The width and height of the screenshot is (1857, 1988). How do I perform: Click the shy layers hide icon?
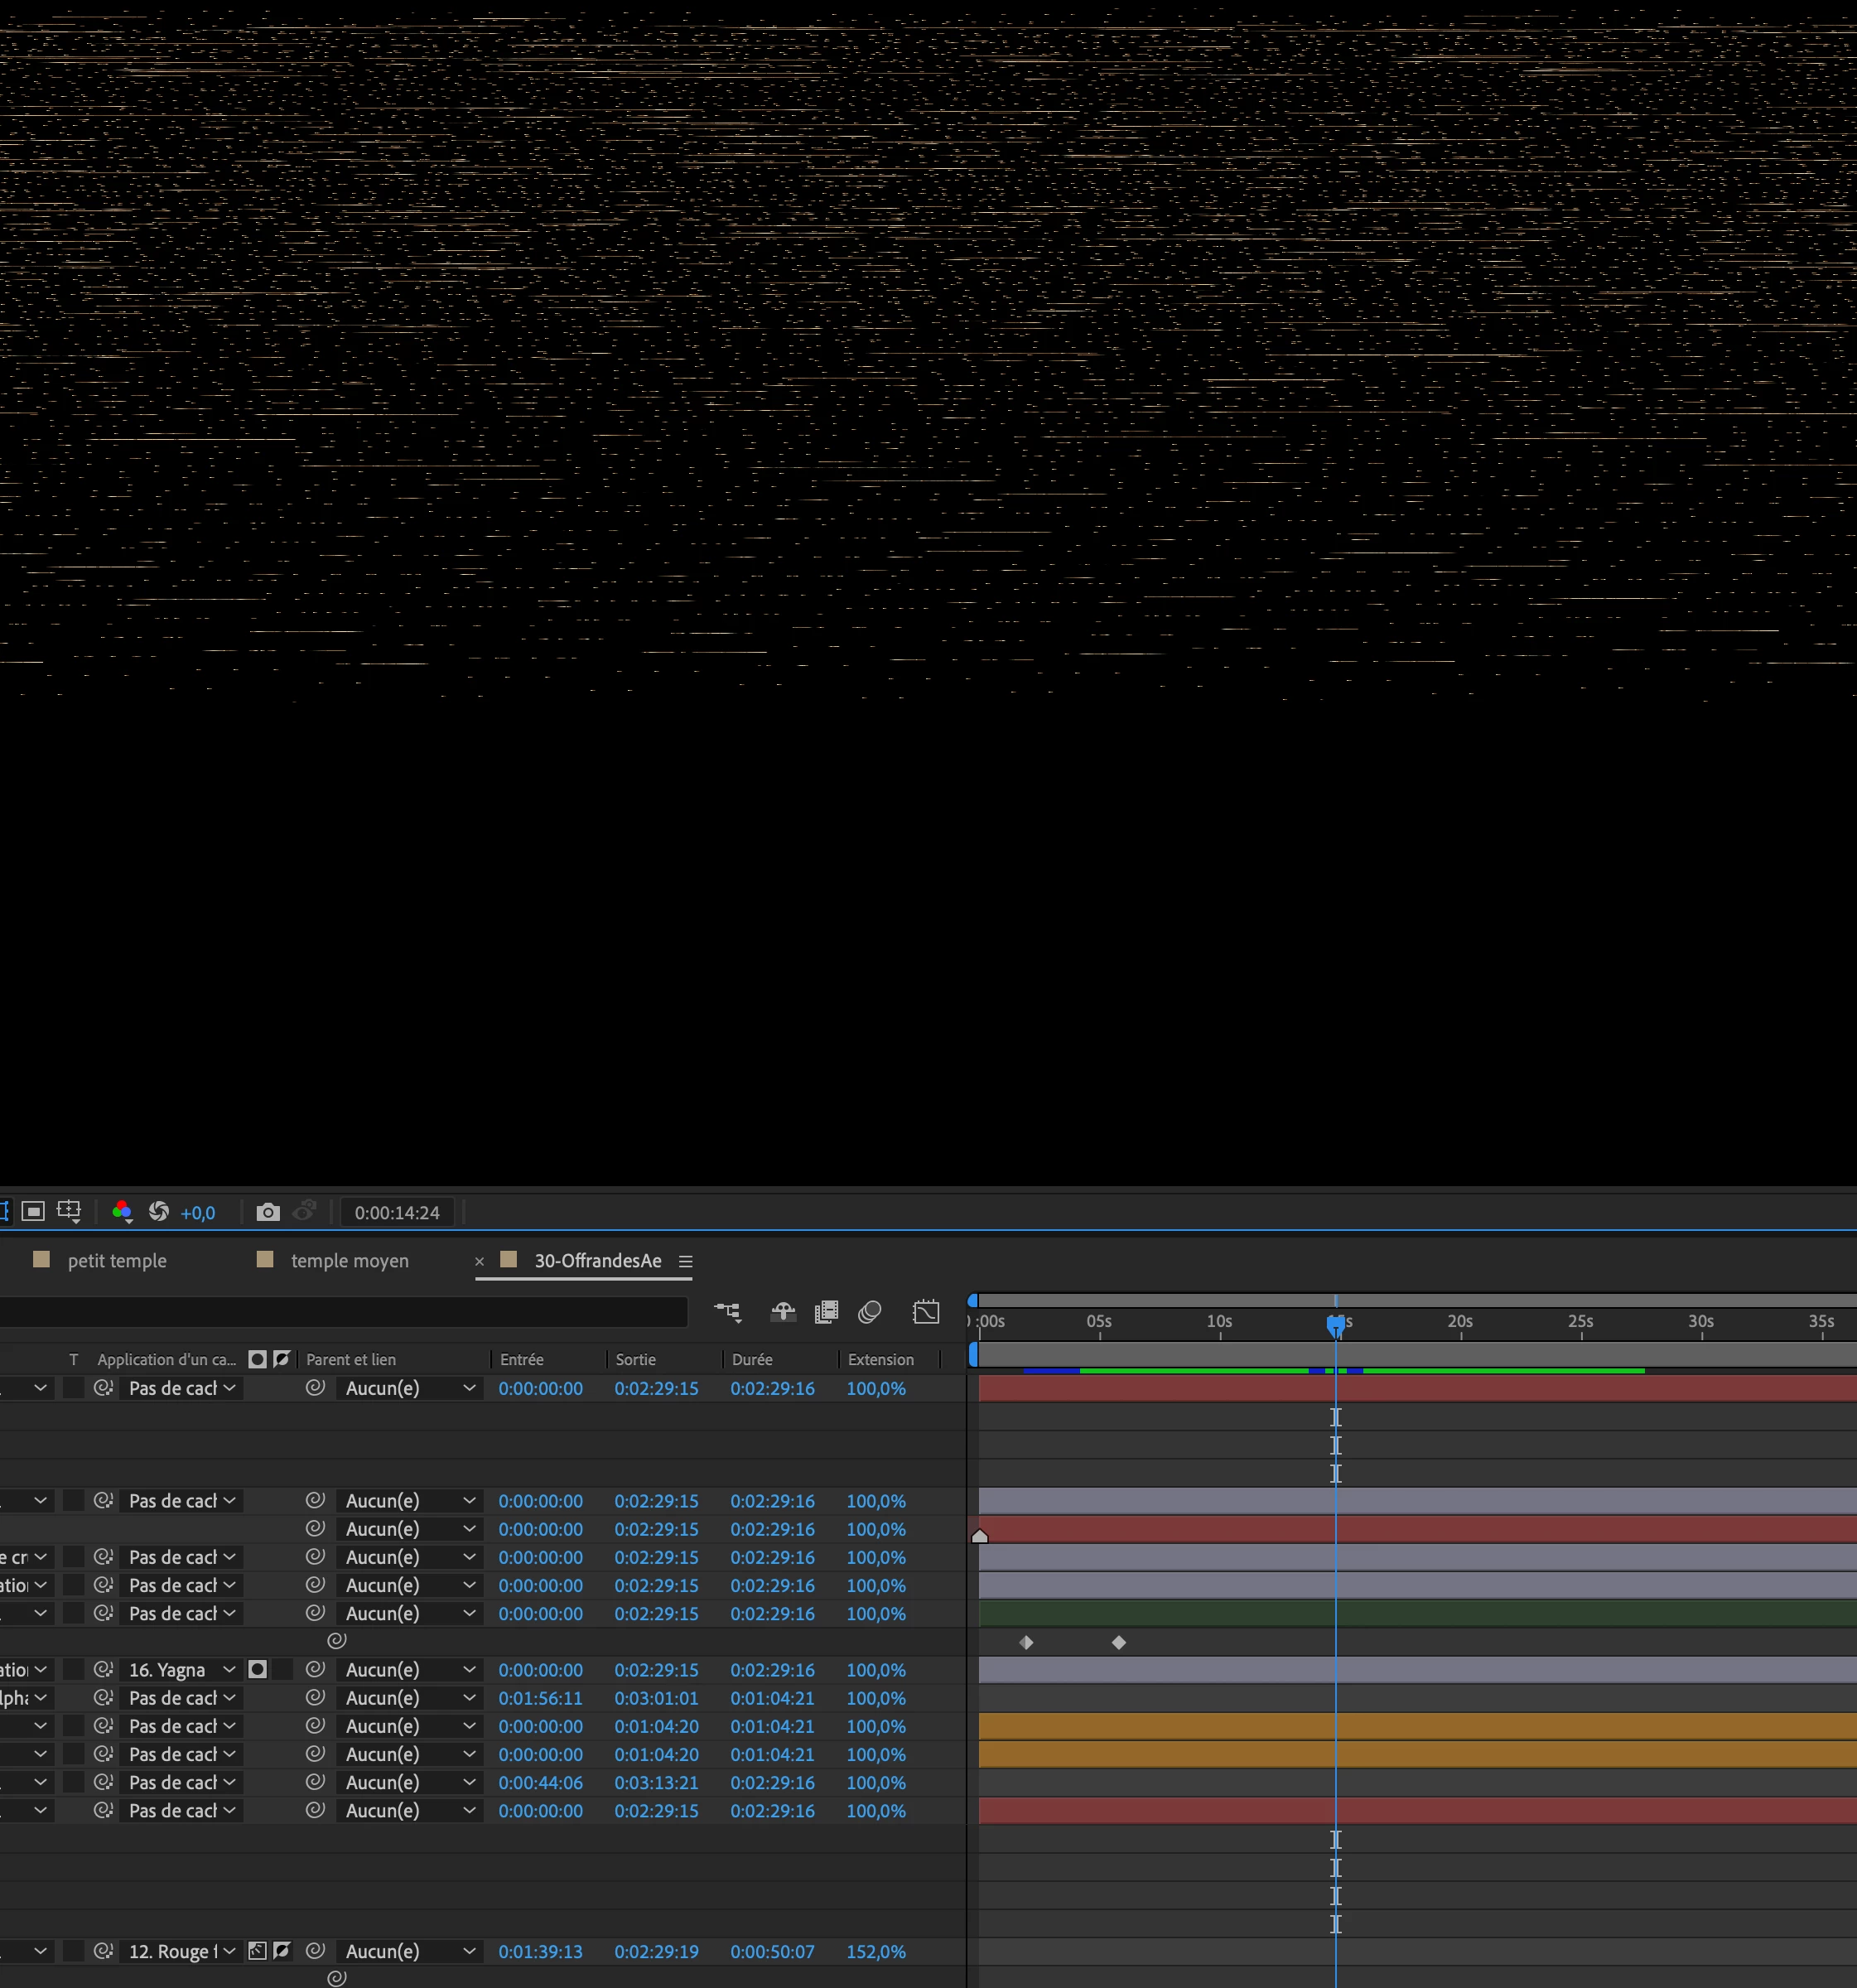click(783, 1312)
